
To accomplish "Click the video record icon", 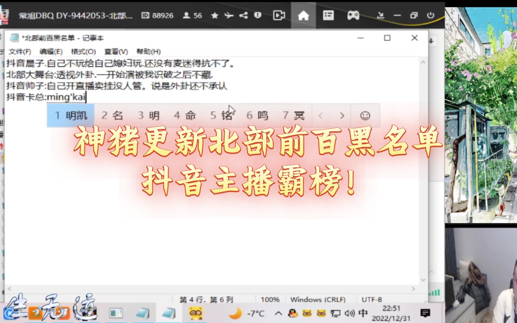I will 279,16.
